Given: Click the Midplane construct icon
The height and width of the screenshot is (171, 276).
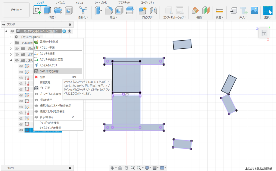Looking at the screenshot, I should (x=206, y=10).
